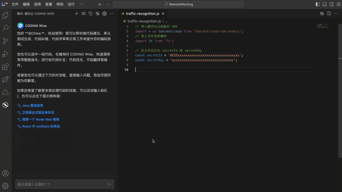Open chat settings gear icon
Image resolution: width=342 pixels, height=192 pixels.
pos(104,14)
